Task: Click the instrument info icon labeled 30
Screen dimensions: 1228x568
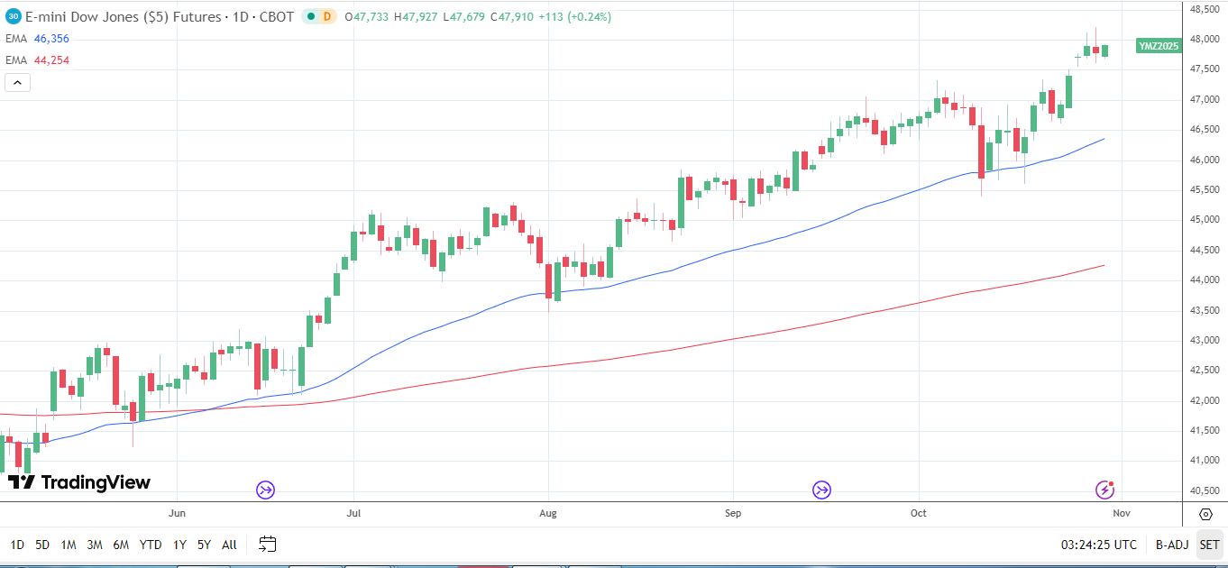Action: [11, 16]
